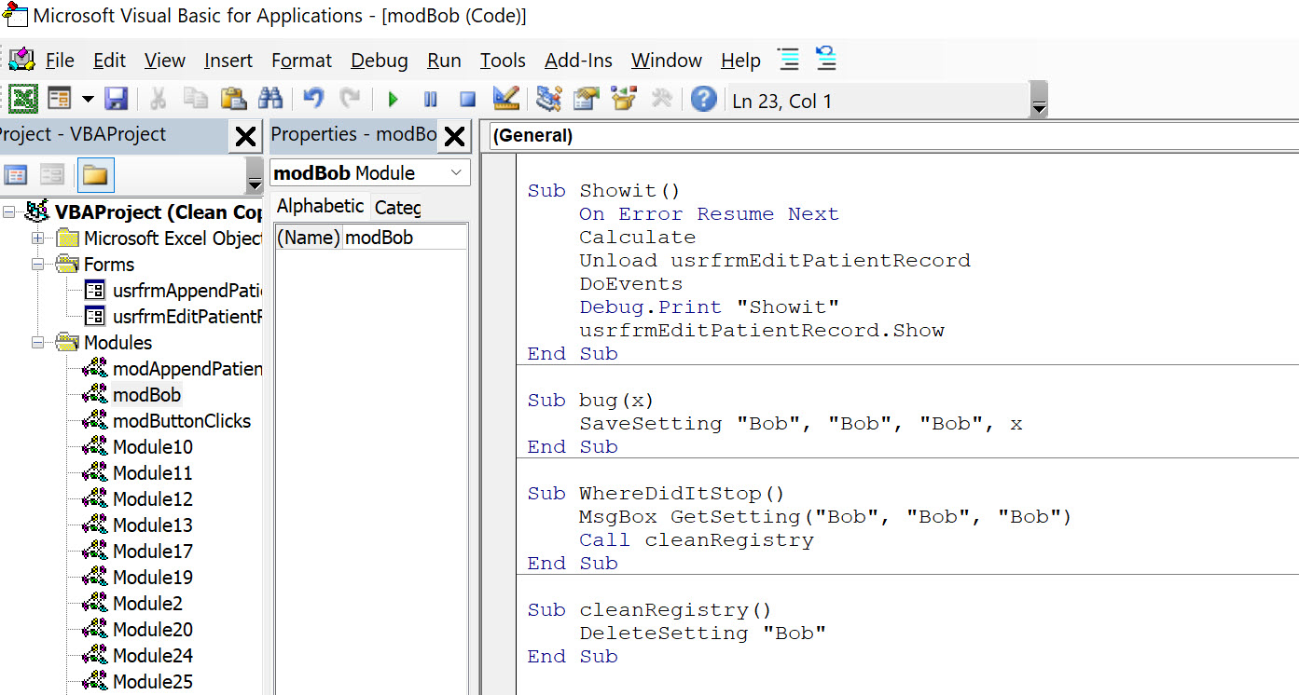1299x695 pixels.
Task: Click the Cut scissors icon
Action: coord(158,99)
